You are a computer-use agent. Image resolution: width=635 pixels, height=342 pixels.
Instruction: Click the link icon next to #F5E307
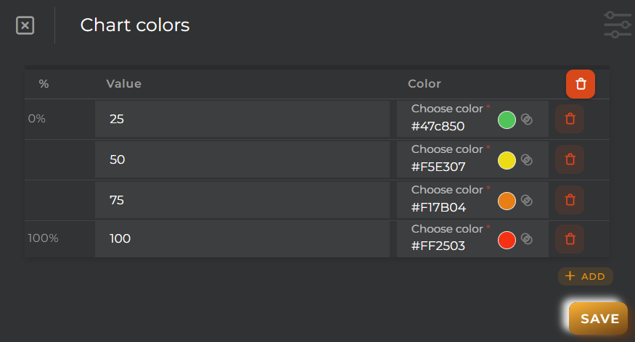point(526,159)
